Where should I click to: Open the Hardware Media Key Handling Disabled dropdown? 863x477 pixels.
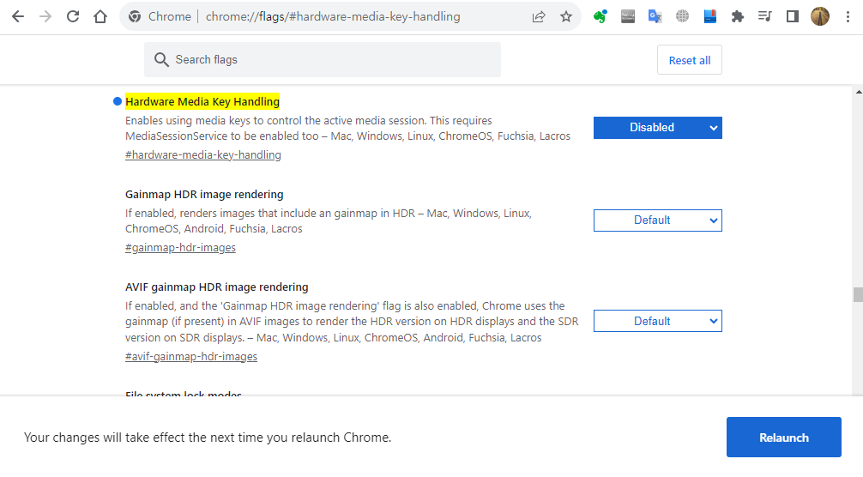(657, 128)
